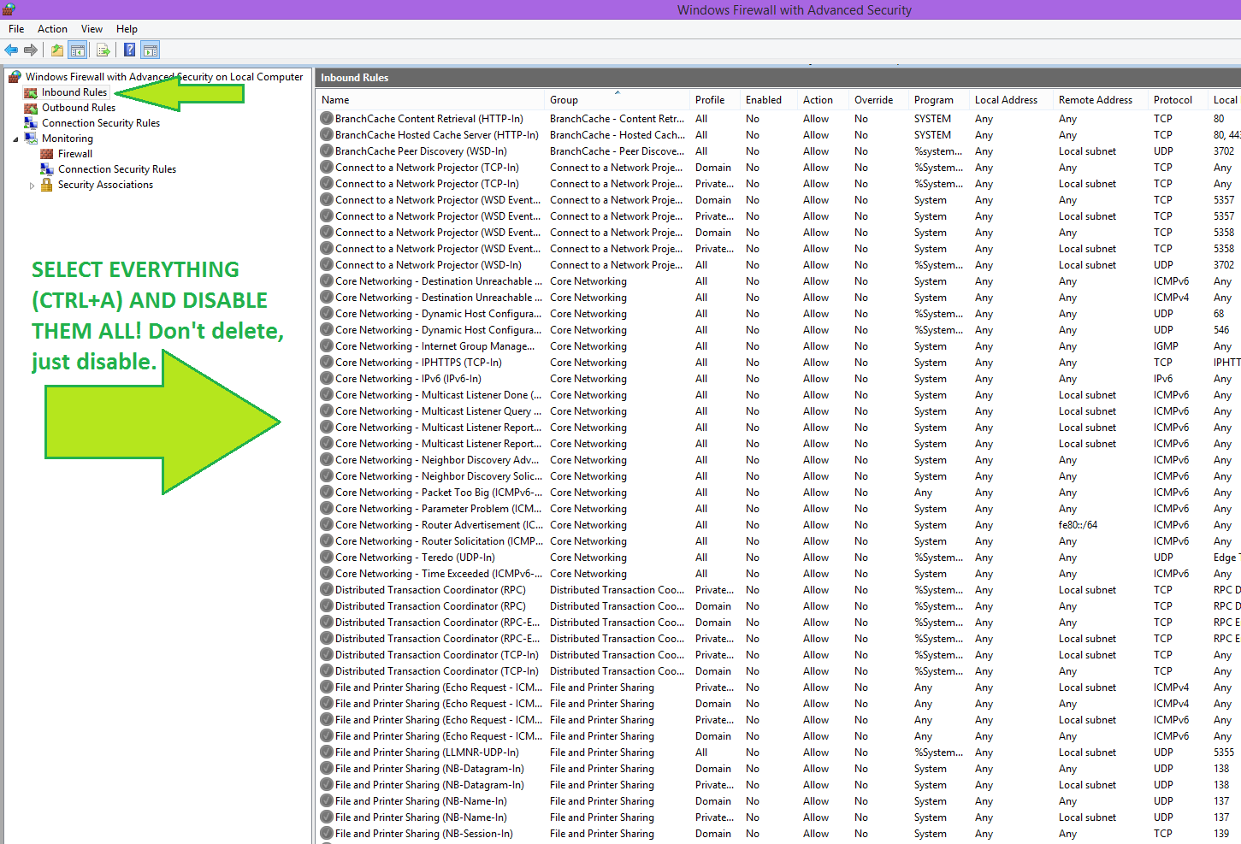Viewport: 1241px width, 844px height.
Task: Click the Connection Security Rules icon under root
Action: (31, 123)
